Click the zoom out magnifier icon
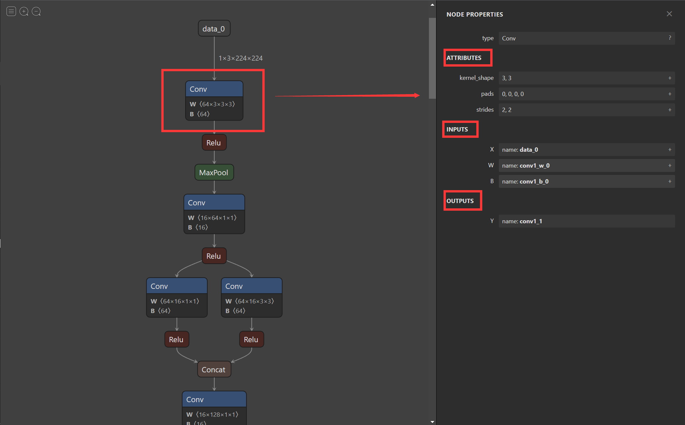Screen dimensions: 685x425 (x=36, y=12)
